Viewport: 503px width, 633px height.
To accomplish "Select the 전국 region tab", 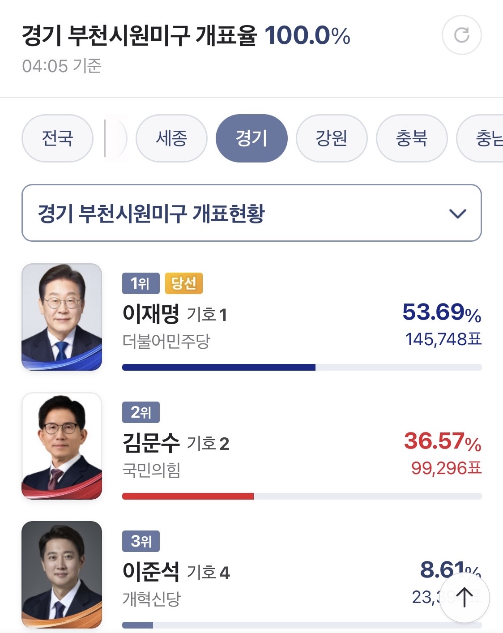I will tap(57, 138).
